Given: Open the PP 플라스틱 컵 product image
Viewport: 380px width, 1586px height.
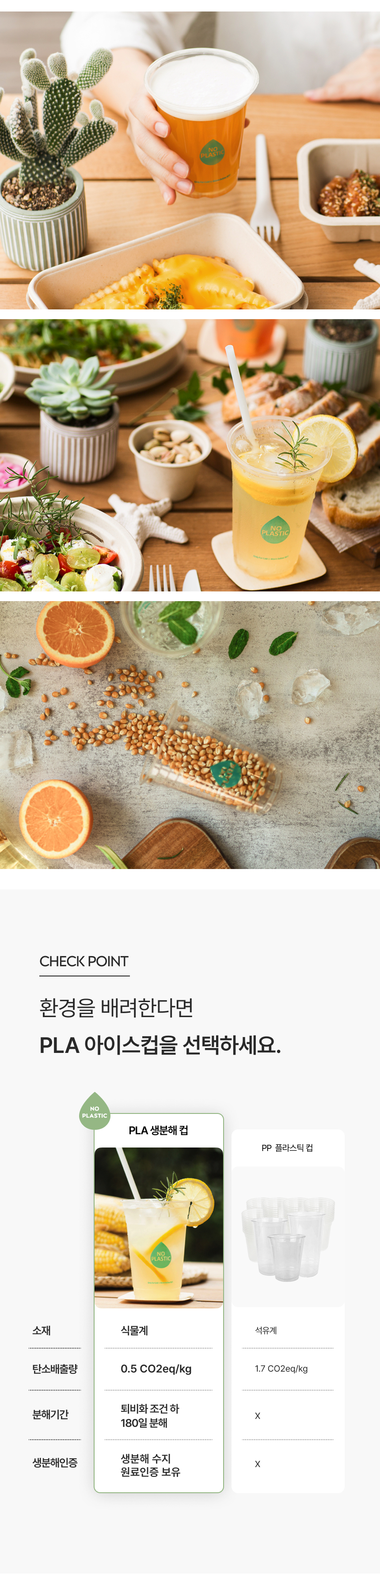Looking at the screenshot, I should pos(288,1236).
